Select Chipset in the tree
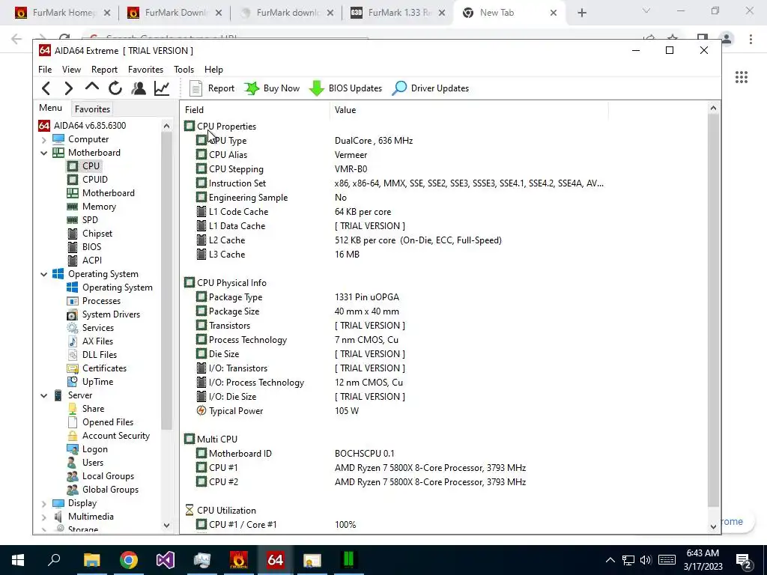The width and height of the screenshot is (767, 575). pos(97,234)
